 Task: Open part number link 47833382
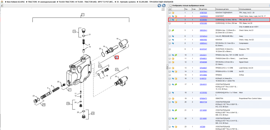click(x=203, y=23)
